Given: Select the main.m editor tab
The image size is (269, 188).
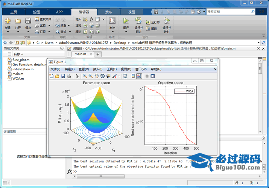Looking at the screenshot, I should (80, 54).
